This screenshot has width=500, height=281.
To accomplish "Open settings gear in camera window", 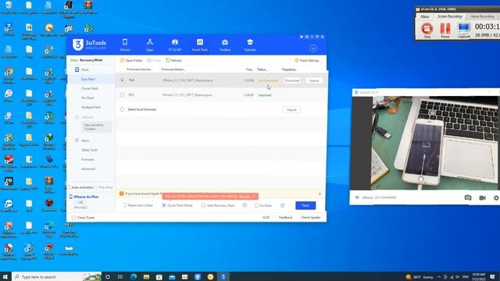I will 496,197.
